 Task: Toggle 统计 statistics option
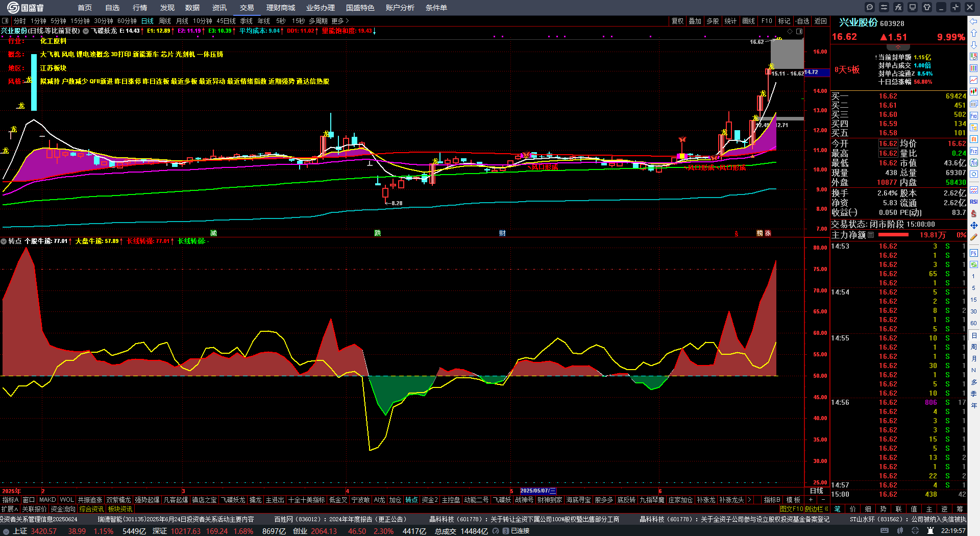pyautogui.click(x=730, y=21)
